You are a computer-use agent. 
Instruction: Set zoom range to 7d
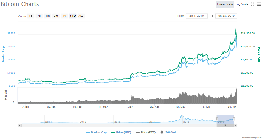(x=39, y=16)
